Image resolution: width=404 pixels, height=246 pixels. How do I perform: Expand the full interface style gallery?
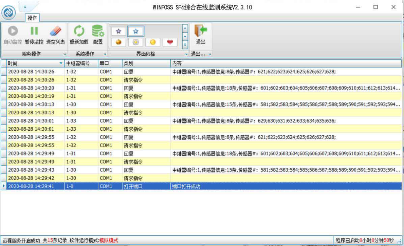click(x=185, y=44)
